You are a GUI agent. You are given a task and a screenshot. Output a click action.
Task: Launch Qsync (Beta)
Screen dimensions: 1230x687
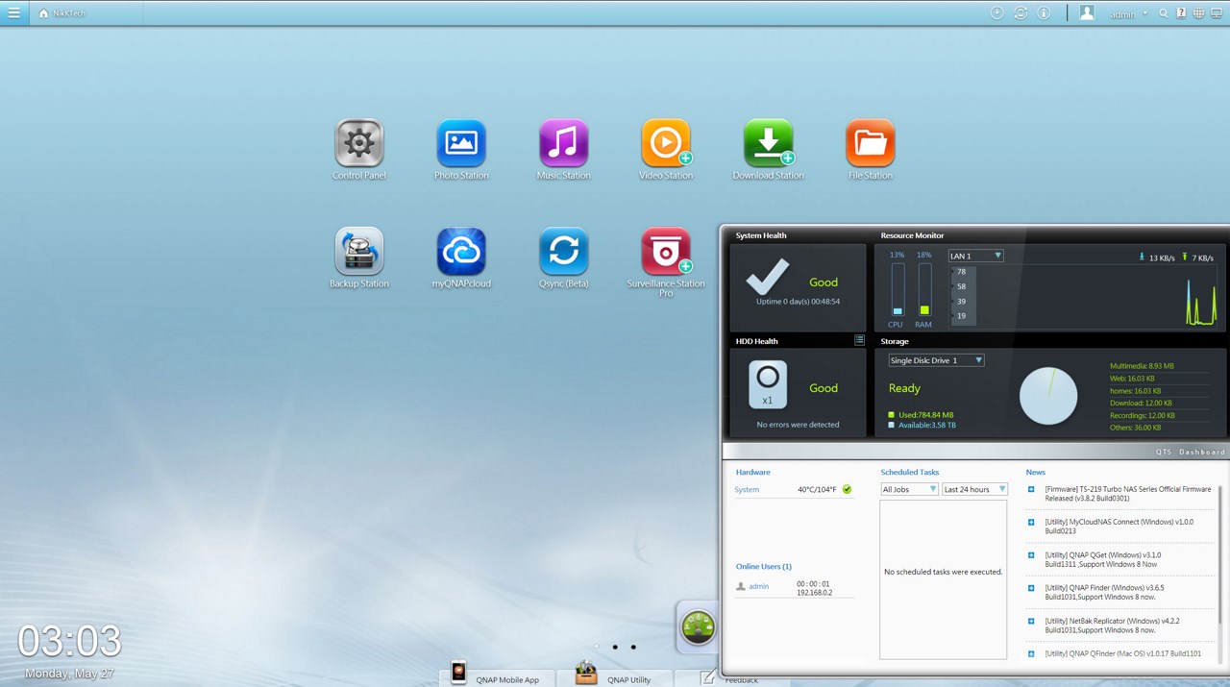[564, 252]
